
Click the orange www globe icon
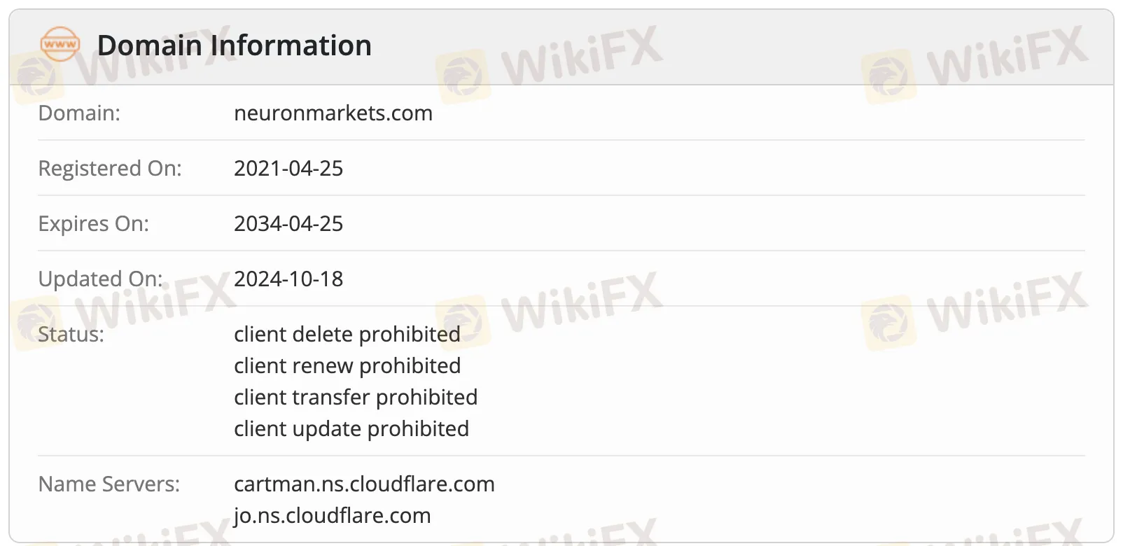point(60,44)
